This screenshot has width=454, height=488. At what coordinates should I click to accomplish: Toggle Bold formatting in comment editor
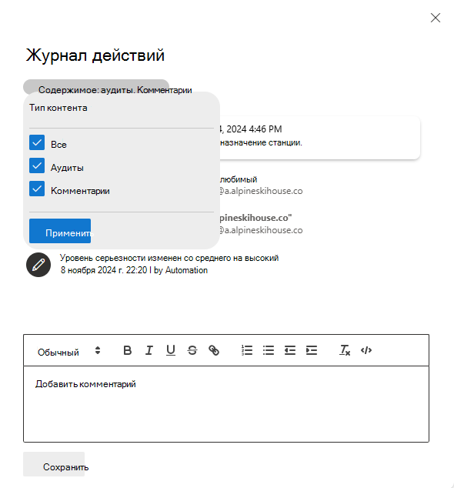point(127,350)
